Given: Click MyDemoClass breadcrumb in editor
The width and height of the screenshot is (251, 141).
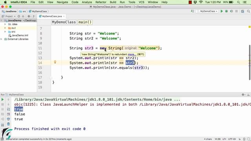Looking at the screenshot, I should tap(64, 22).
